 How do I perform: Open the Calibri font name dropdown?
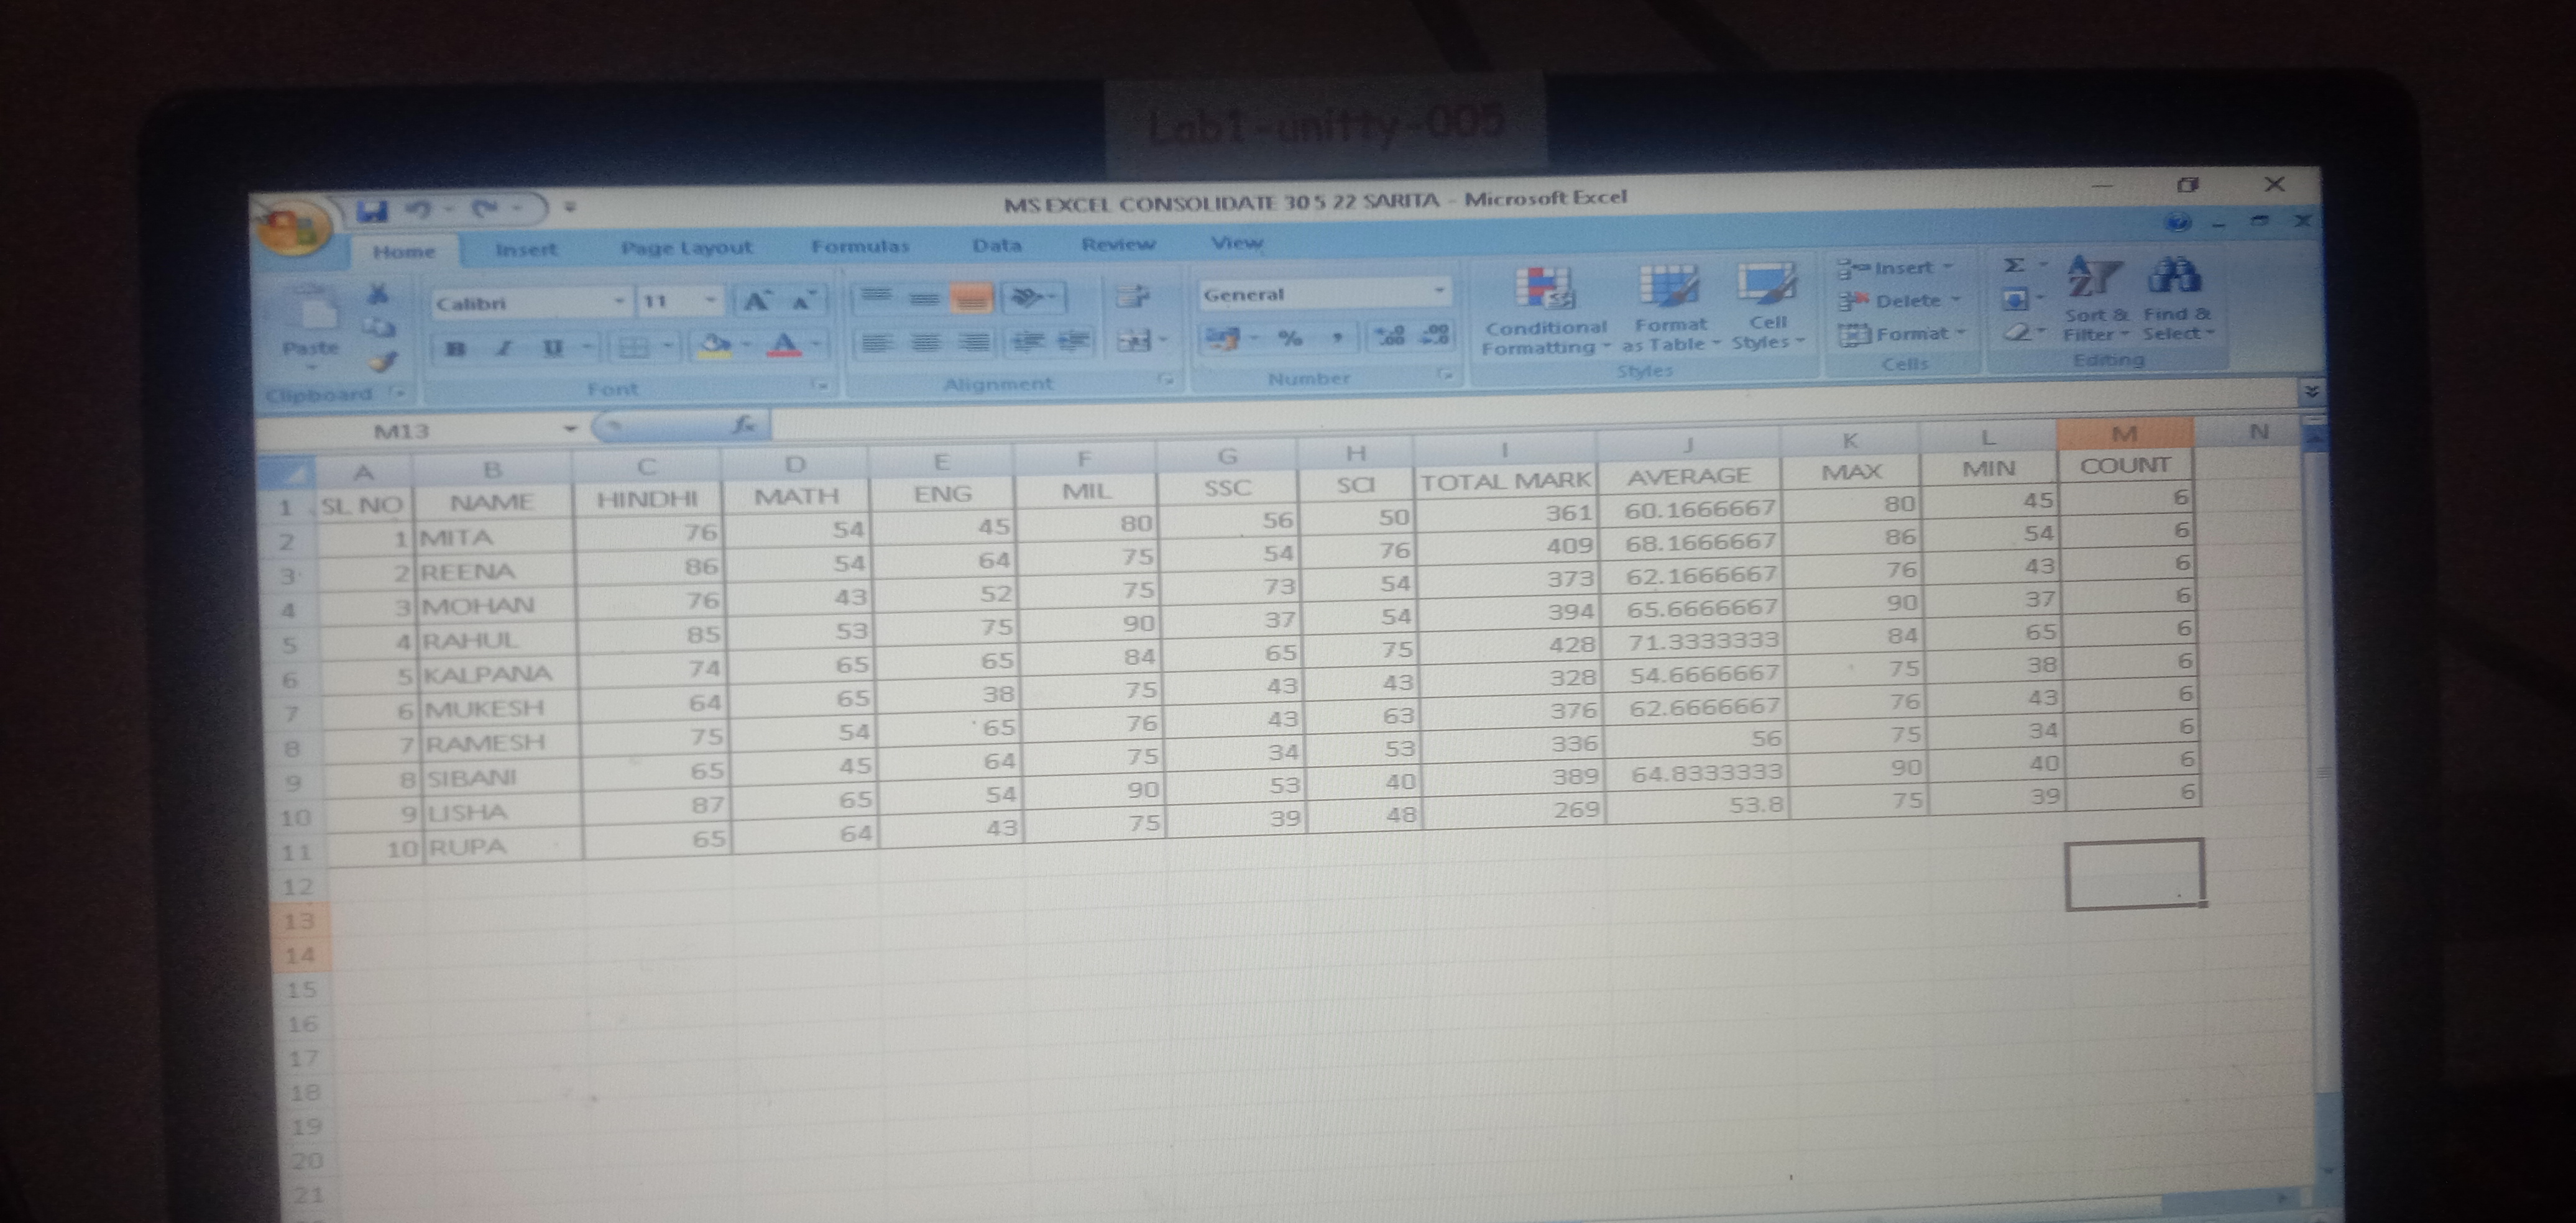tap(619, 301)
